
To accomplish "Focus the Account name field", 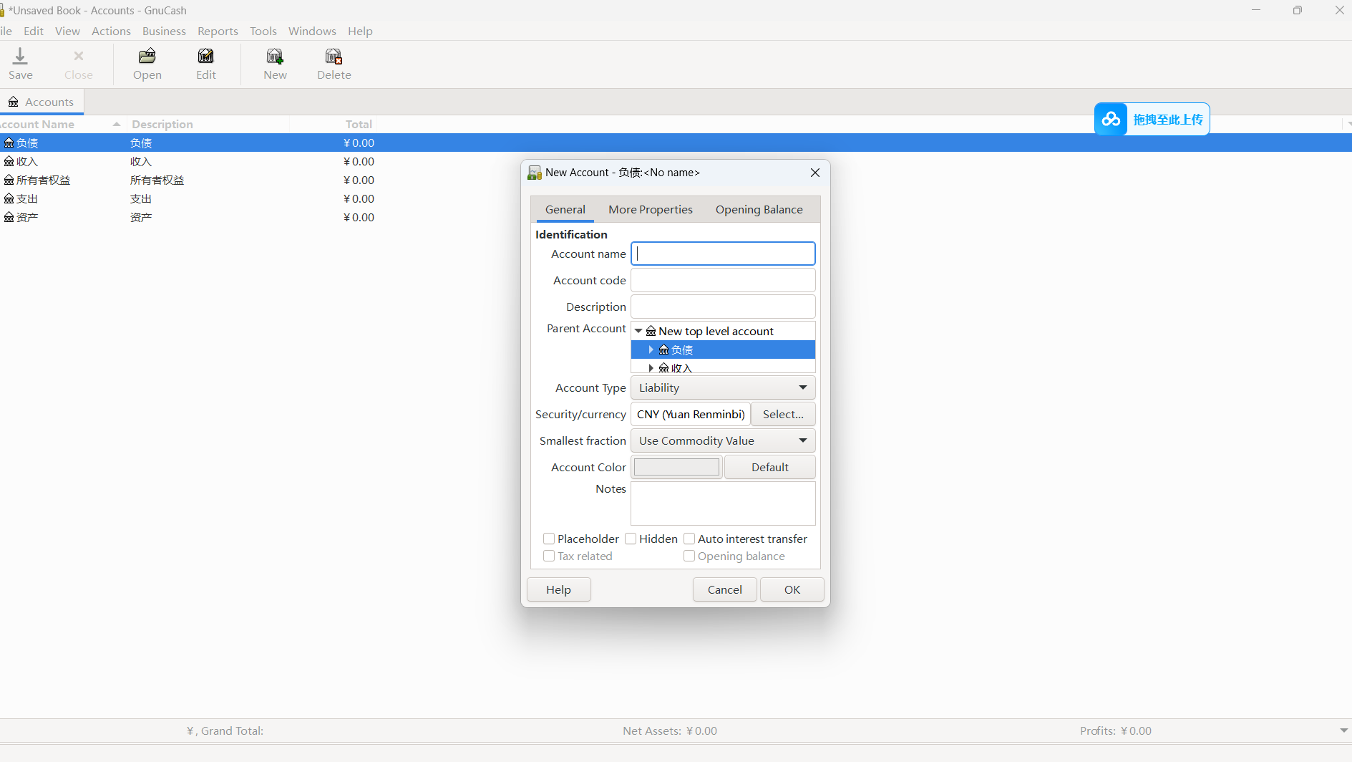I will (x=723, y=254).
